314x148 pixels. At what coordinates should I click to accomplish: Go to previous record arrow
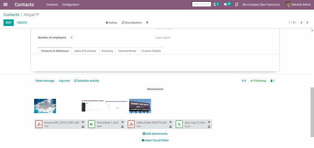pyautogui.click(x=301, y=22)
